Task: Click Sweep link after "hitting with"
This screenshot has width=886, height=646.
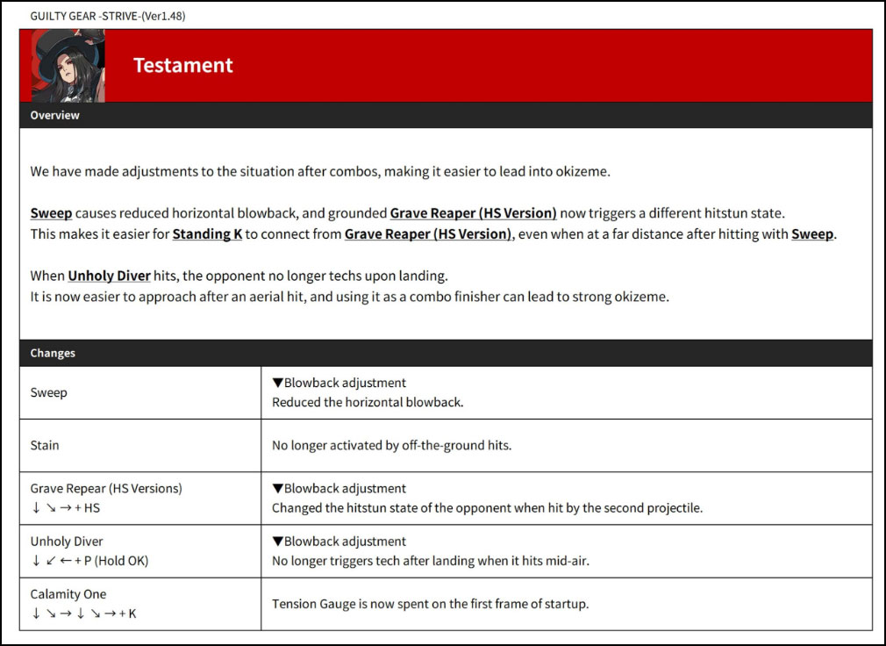Action: (811, 234)
